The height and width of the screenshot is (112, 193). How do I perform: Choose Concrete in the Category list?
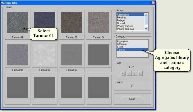pos(132,44)
